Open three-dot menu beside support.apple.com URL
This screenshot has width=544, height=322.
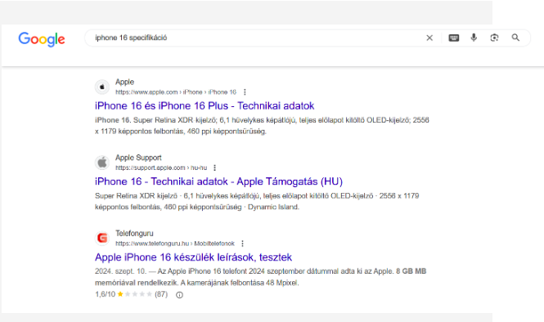(215, 168)
